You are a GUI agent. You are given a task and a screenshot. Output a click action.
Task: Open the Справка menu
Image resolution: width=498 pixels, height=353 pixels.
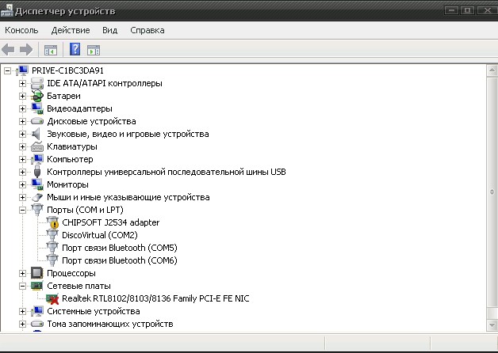click(147, 30)
